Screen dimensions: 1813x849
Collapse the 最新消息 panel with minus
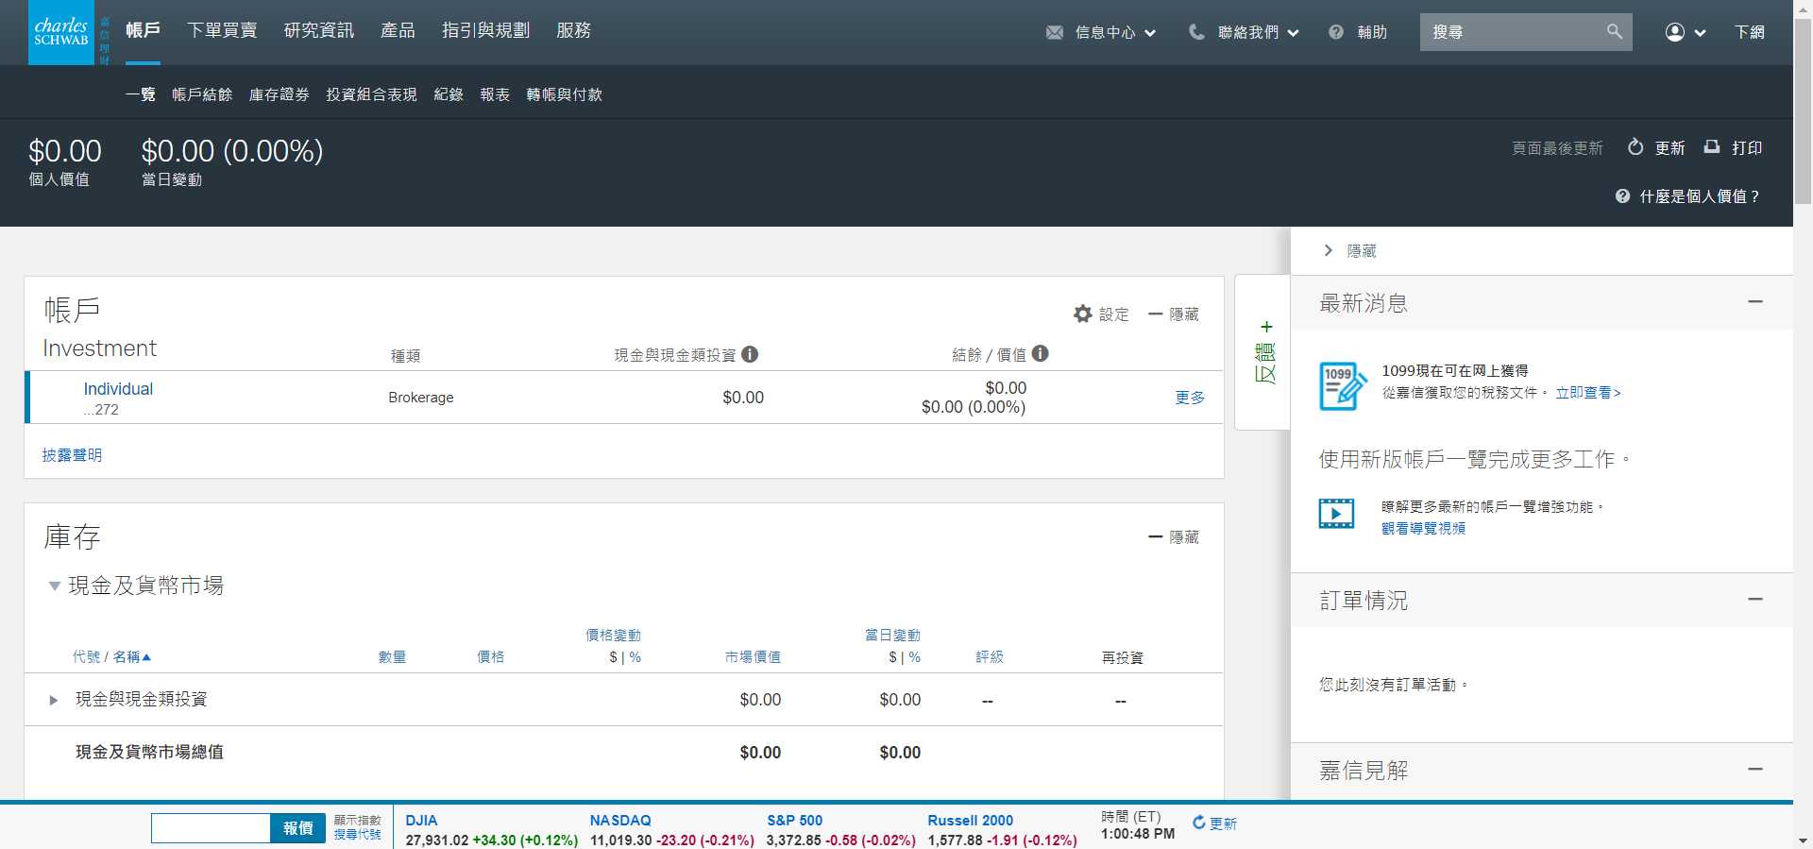[x=1754, y=302]
